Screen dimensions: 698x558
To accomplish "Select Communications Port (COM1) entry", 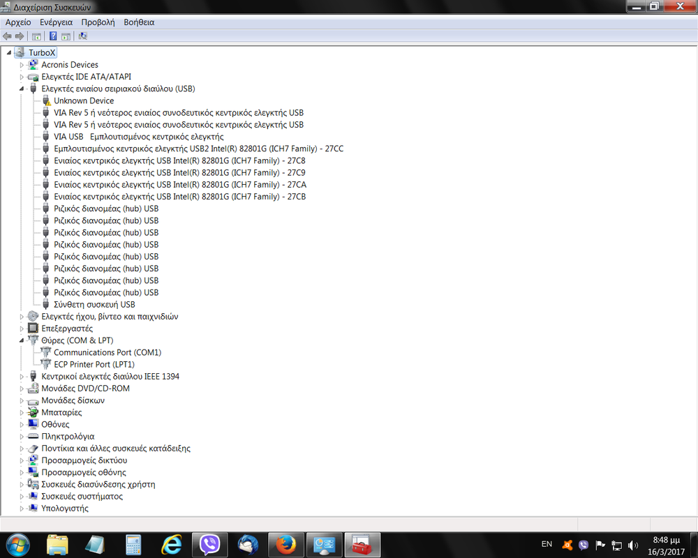I will point(107,352).
